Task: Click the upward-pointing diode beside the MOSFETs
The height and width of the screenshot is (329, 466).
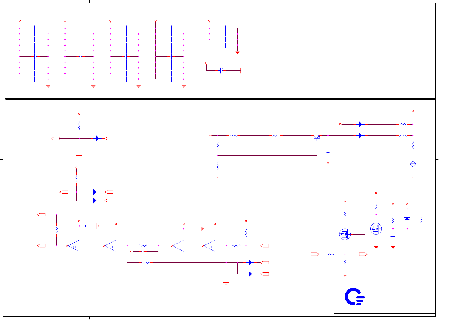Action: (x=407, y=219)
